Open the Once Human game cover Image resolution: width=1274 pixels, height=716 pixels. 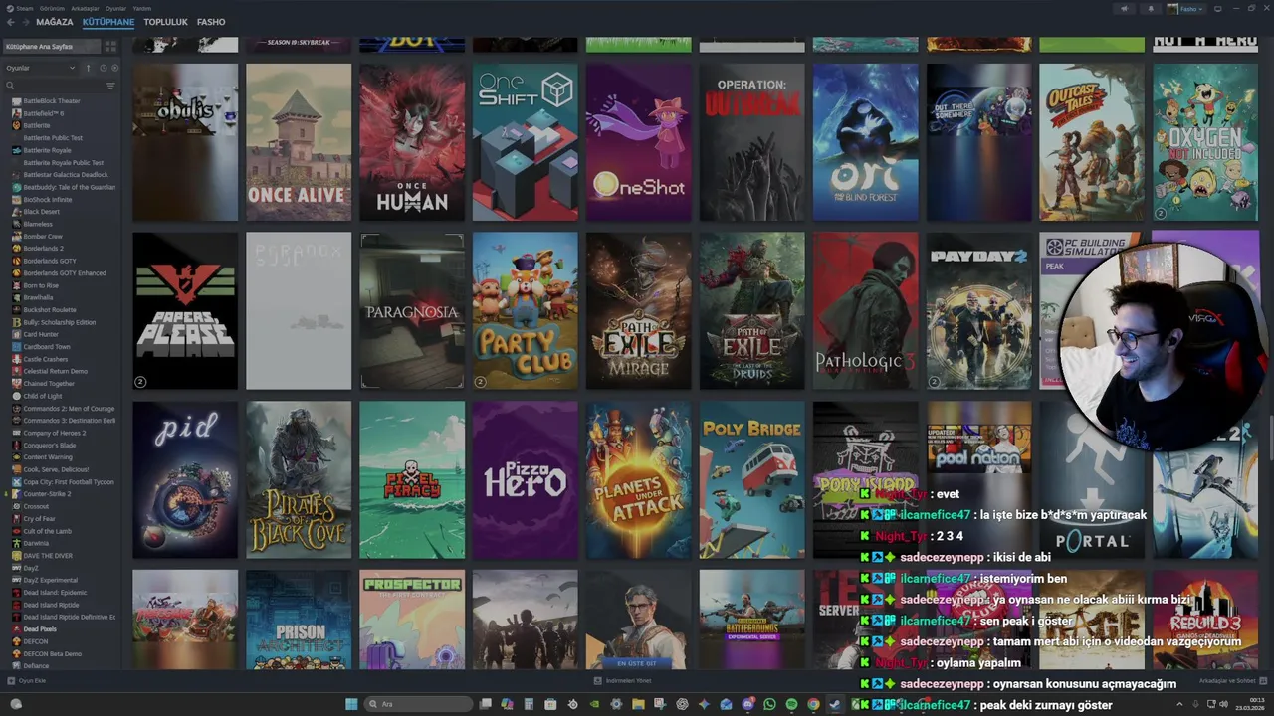tap(412, 142)
